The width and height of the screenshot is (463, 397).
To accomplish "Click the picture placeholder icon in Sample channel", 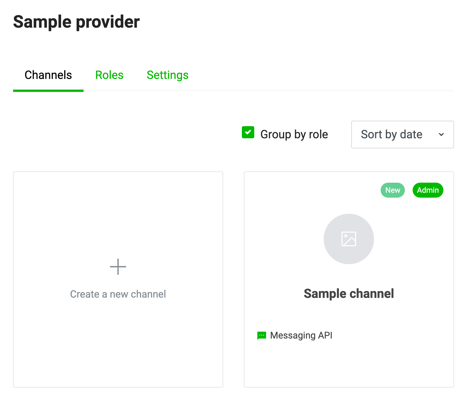I will tap(349, 239).
